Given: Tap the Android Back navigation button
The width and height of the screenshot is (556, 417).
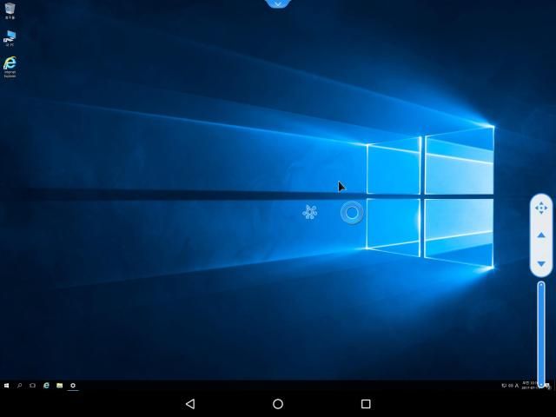Looking at the screenshot, I should (x=189, y=404).
